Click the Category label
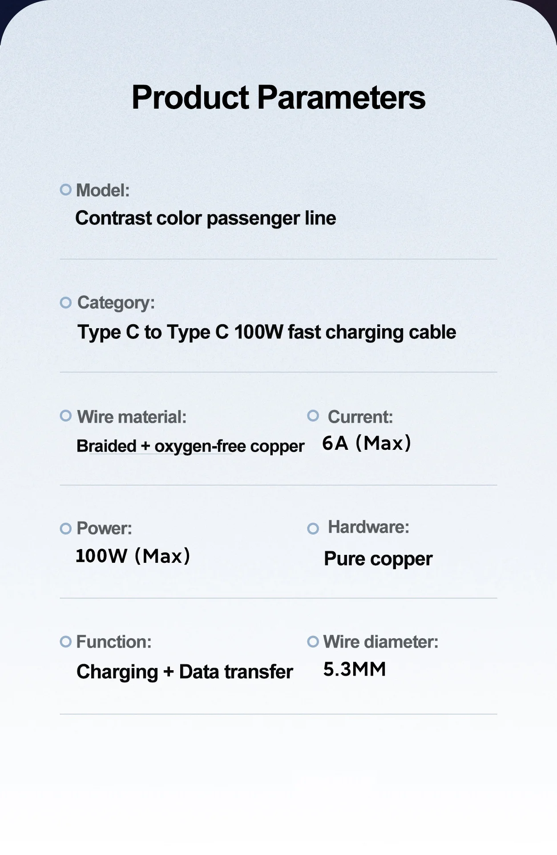 click(x=116, y=304)
